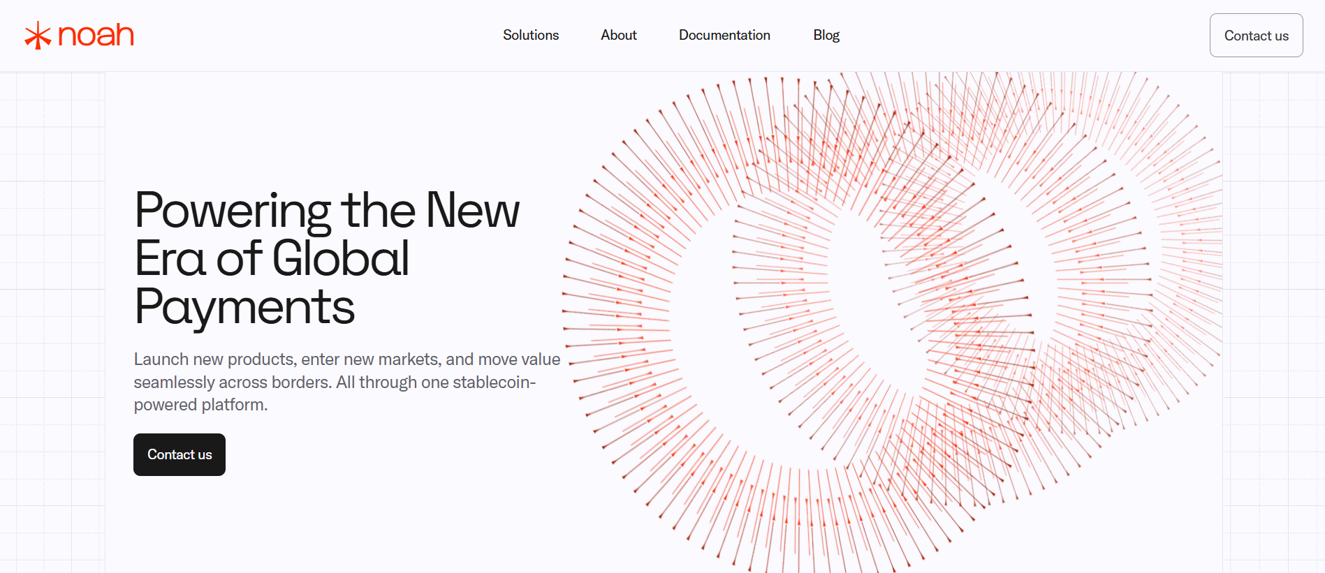1325x573 pixels.
Task: Click the paragraph starting "Launch new products"
Action: [347, 382]
